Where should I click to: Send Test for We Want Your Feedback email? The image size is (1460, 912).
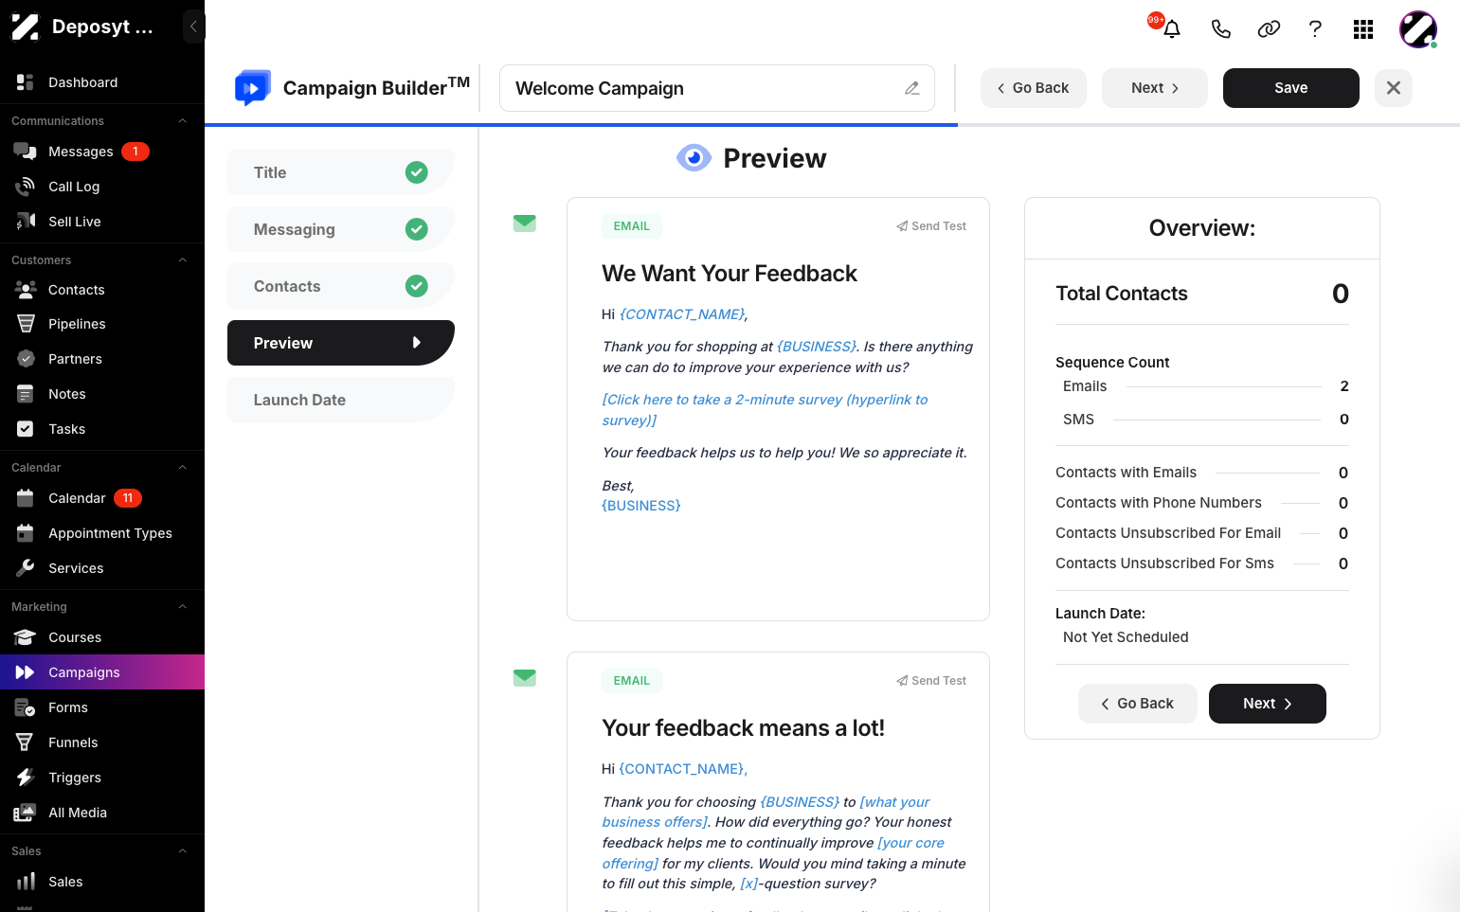click(931, 226)
